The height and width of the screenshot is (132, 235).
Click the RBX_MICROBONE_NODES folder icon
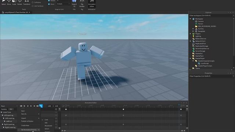pyautogui.click(x=196, y=26)
